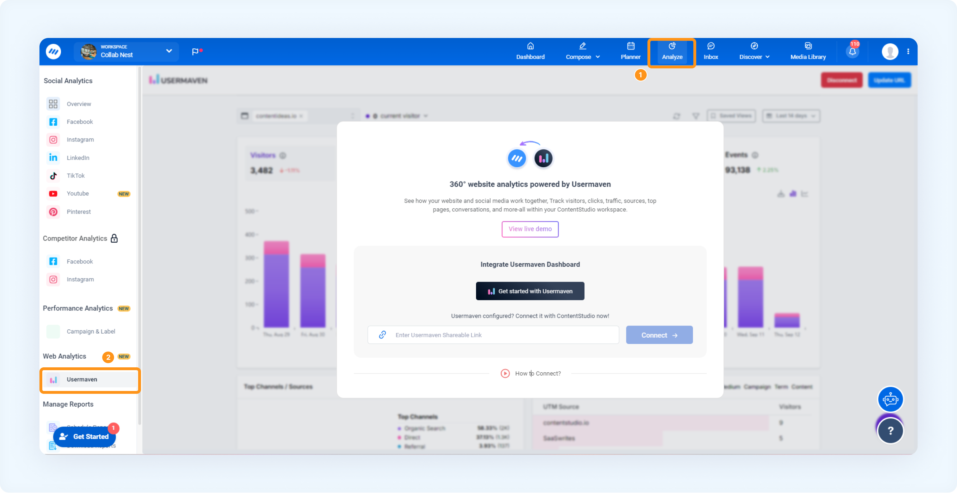
Task: Open the How to Connect link
Action: (x=538, y=373)
